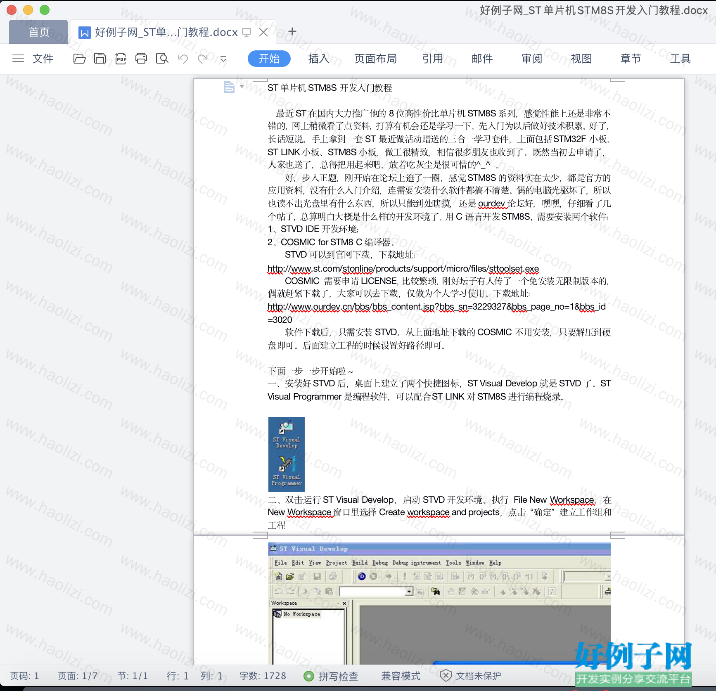Export document using PDF icon
Viewport: 716px width, 691px height.
click(121, 58)
